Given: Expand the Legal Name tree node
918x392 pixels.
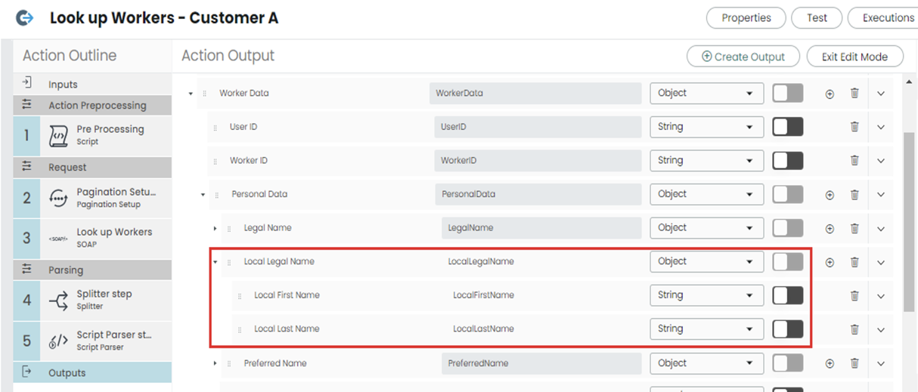Looking at the screenshot, I should 216,228.
